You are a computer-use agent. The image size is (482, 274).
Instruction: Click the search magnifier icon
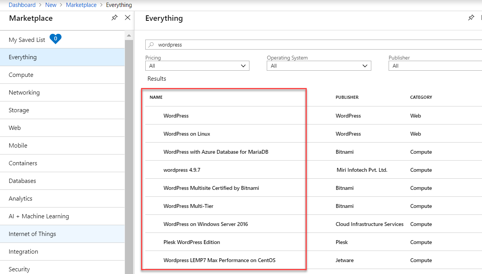tap(151, 45)
